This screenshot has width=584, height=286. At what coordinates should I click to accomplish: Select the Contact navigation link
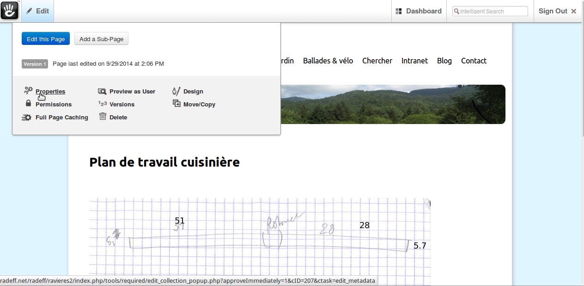(x=474, y=61)
